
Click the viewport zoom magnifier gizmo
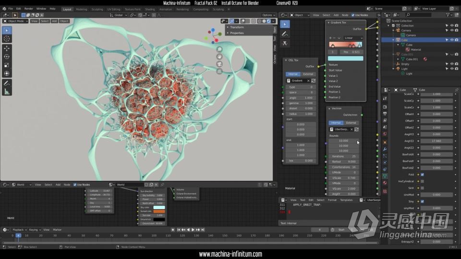coord(219,49)
